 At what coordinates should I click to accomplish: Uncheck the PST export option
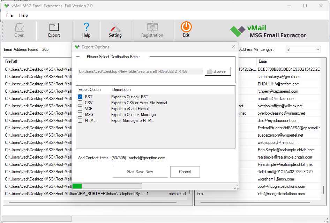click(80, 97)
